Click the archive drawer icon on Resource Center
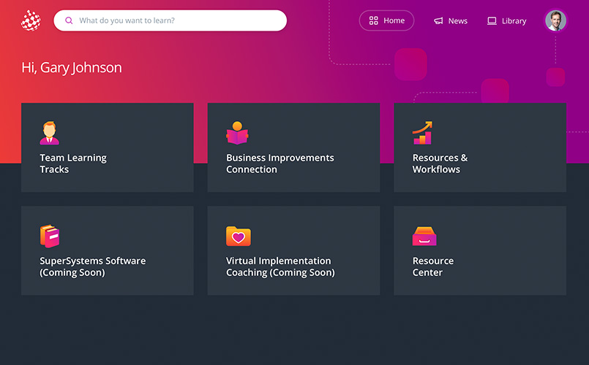The image size is (589, 365). coord(424,236)
